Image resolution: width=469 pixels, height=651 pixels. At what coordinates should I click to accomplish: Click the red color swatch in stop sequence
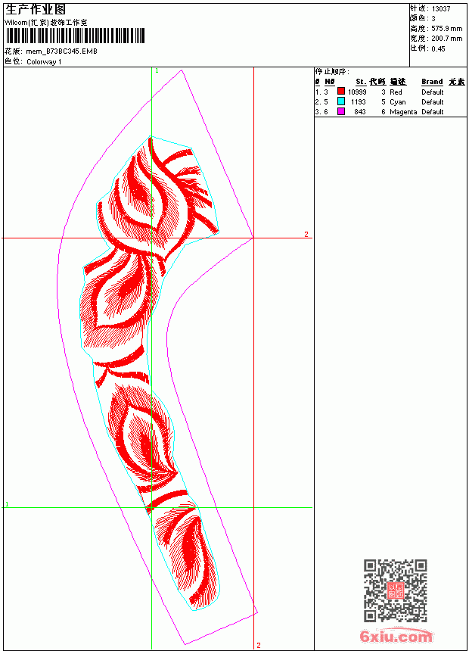tap(340, 91)
